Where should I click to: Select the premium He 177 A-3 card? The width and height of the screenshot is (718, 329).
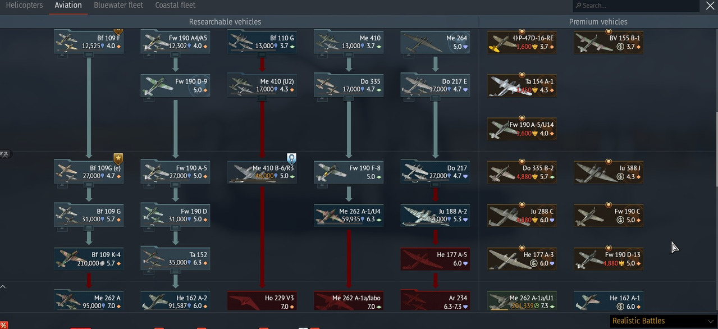[x=522, y=258]
